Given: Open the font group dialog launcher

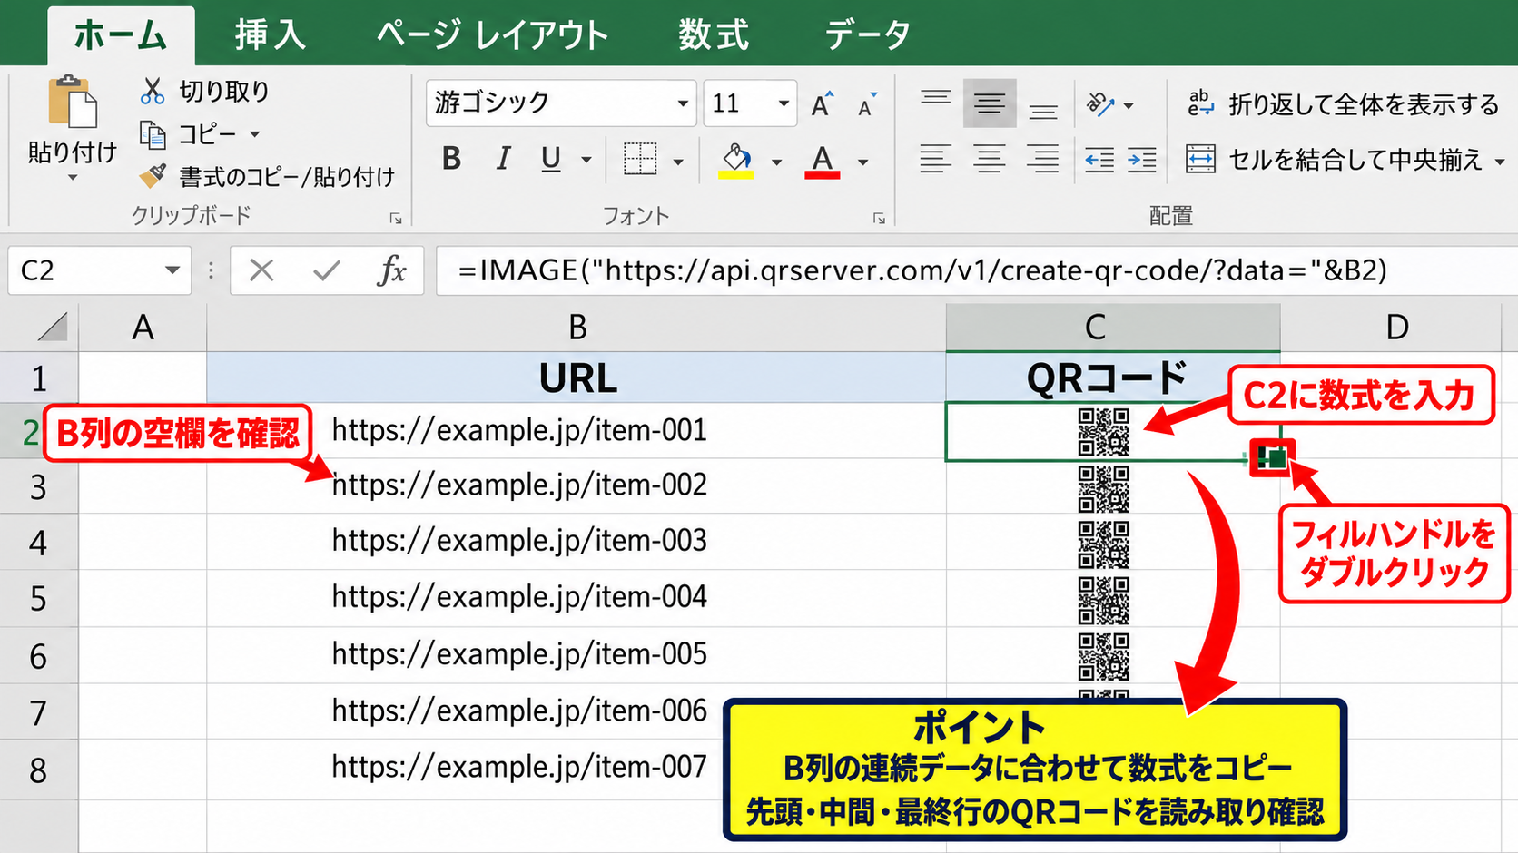Looking at the screenshot, I should [x=879, y=218].
